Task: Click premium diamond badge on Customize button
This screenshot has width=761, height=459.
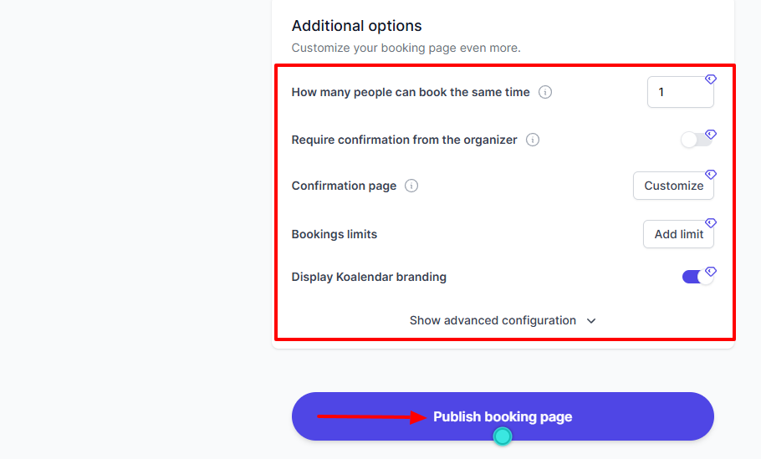Action: tap(711, 175)
